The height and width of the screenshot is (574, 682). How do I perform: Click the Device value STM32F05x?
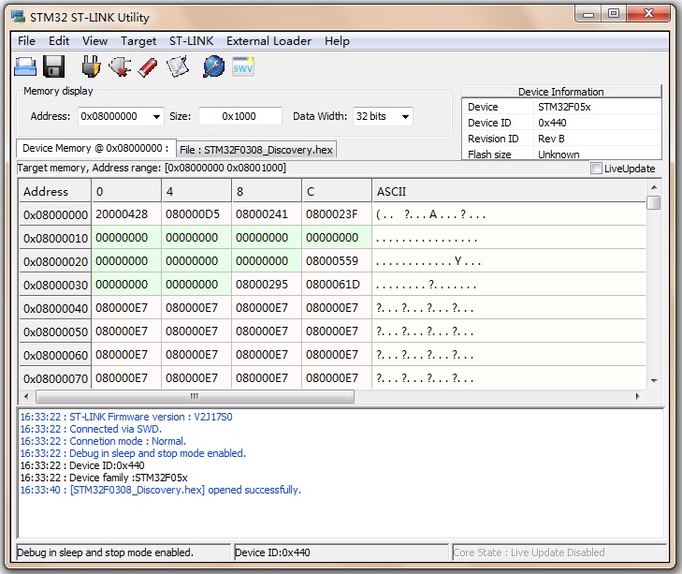click(x=564, y=107)
